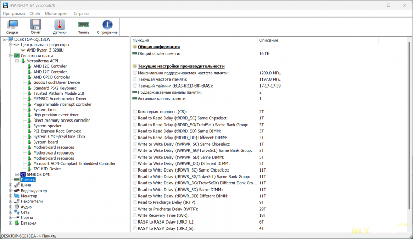Select High precision event timer in tree
The width and height of the screenshot is (413, 239).
(56, 115)
